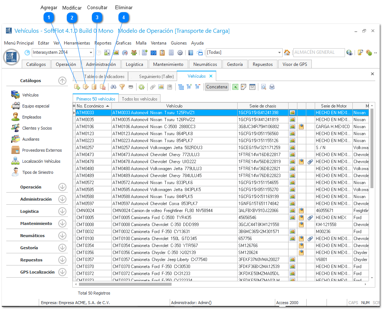Click Proveedores Externos in the sidebar
Screen dimensions: 383x310
[42, 150]
